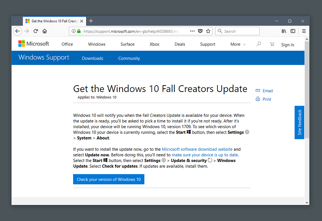322x221 pixels.
Task: Open Microsoft site search magnifier
Action: (x=259, y=44)
